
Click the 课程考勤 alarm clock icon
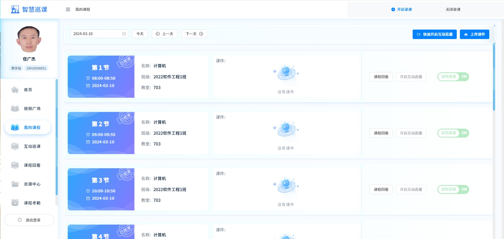pos(15,203)
